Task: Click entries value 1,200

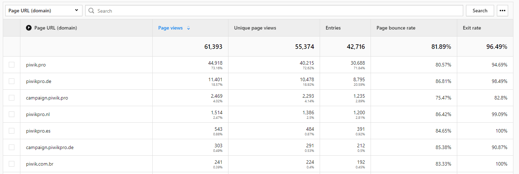Action: point(359,112)
